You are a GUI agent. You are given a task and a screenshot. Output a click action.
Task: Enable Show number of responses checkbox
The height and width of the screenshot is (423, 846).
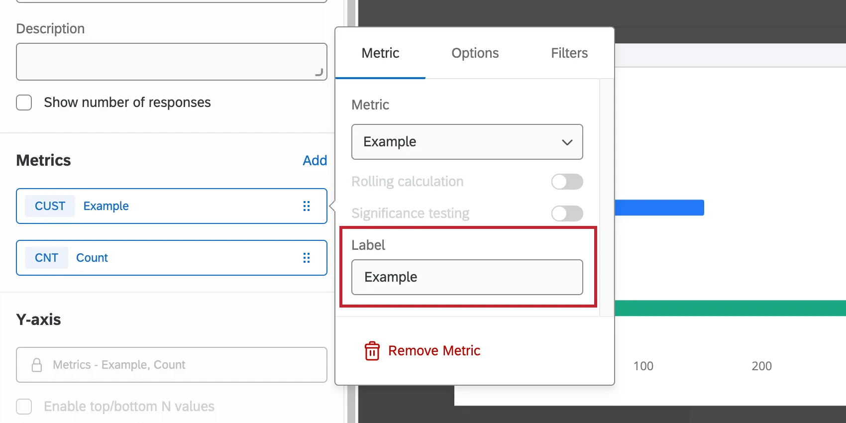(24, 103)
